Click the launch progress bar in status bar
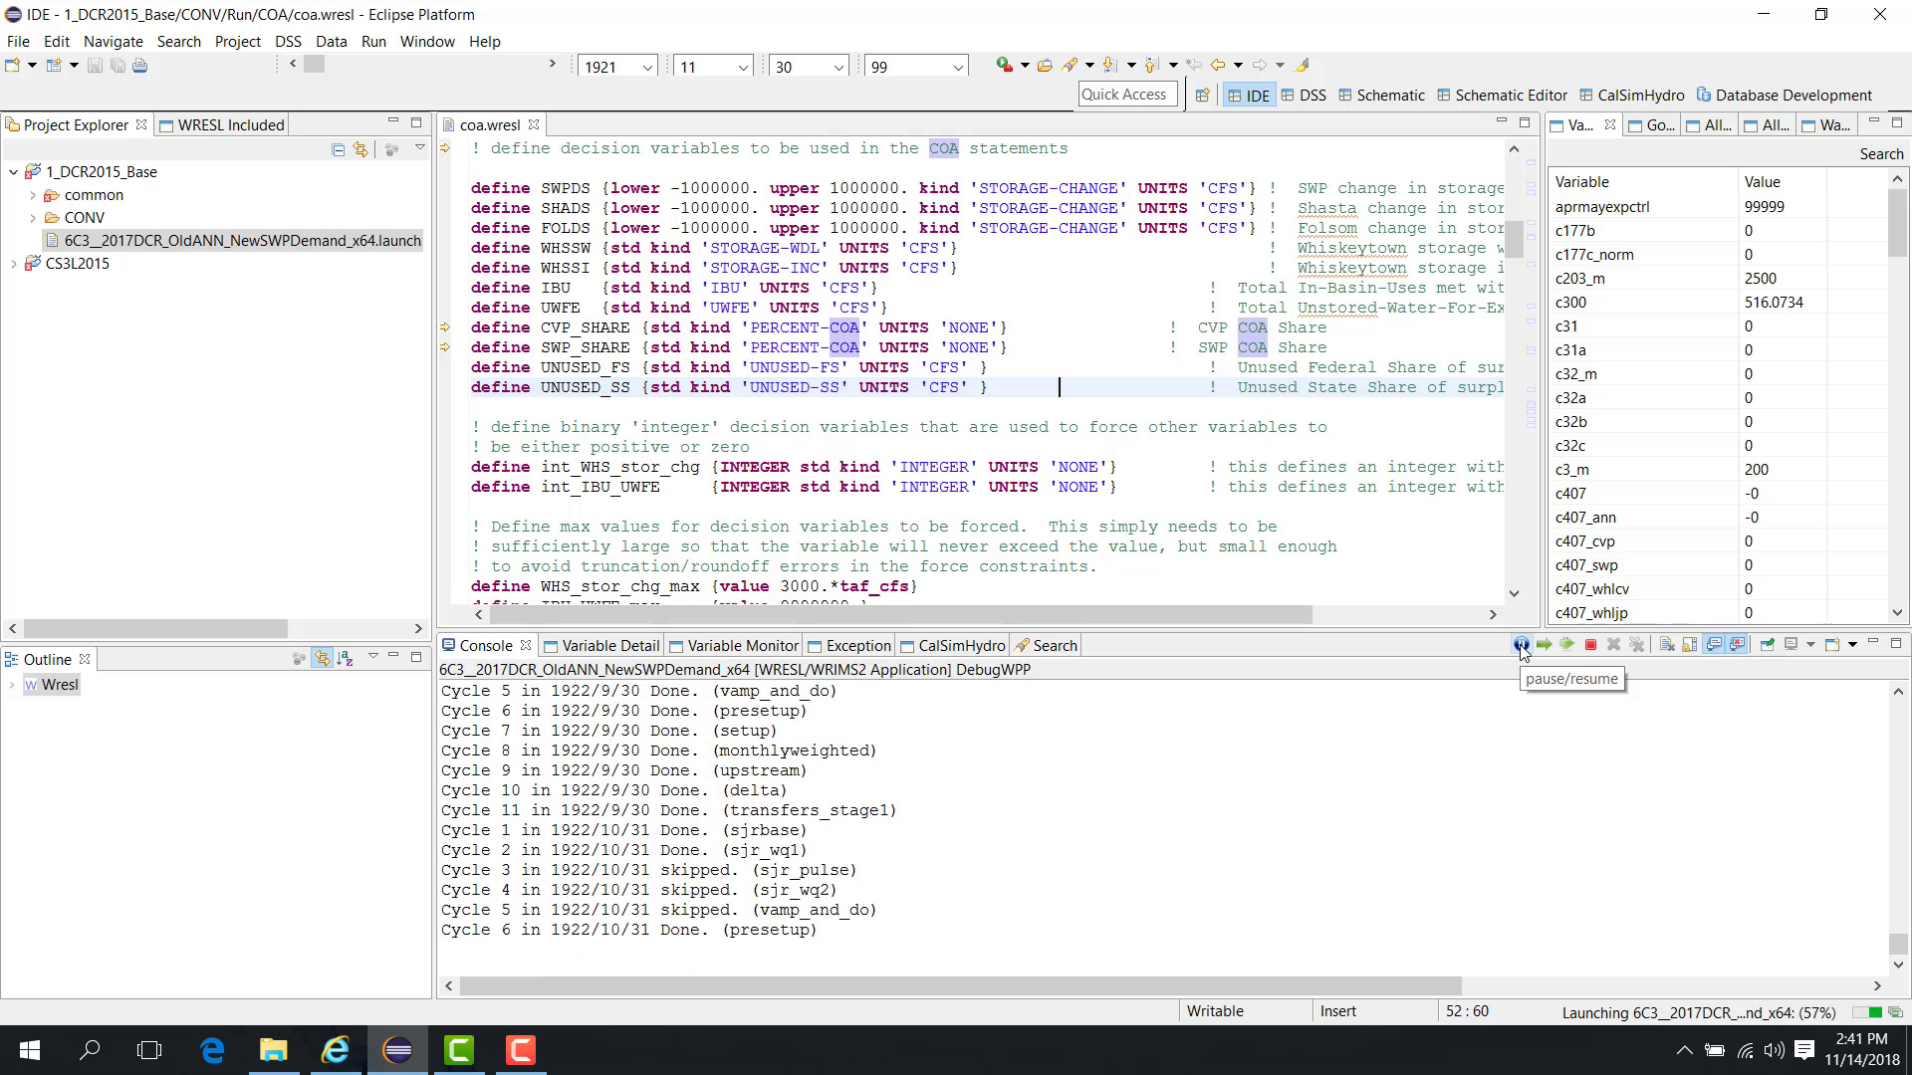Viewport: 1912px width, 1075px height. [x=1866, y=1012]
